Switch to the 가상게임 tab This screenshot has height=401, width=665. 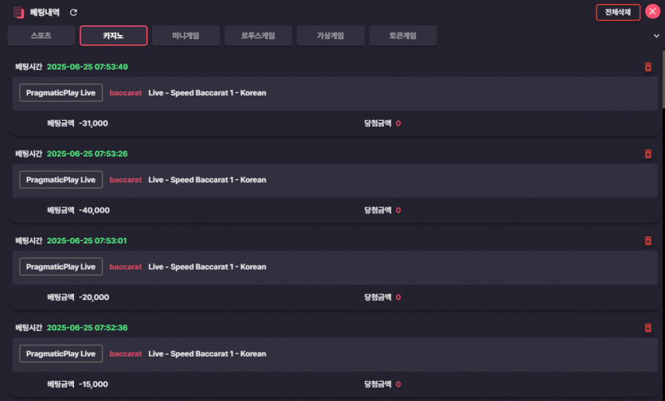coord(331,36)
